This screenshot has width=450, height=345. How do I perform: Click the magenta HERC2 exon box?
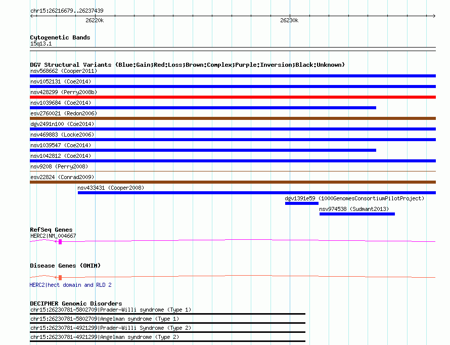pos(60,242)
